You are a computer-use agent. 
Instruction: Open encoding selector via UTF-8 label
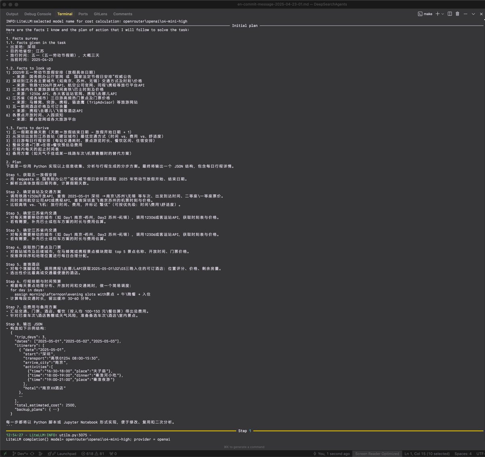(x=481, y=453)
